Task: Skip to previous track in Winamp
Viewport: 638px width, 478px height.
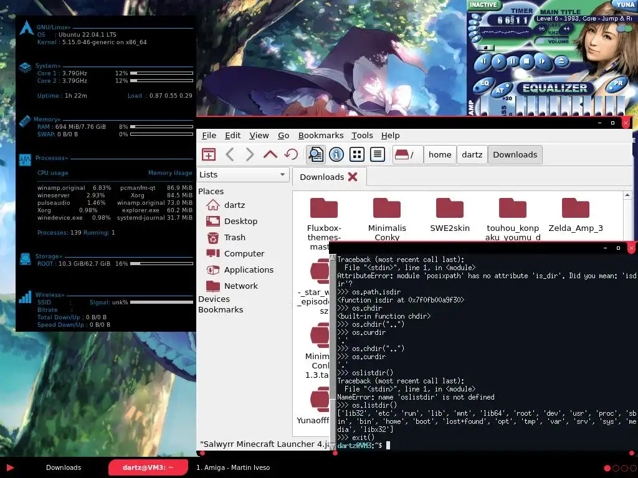Action: (x=483, y=62)
